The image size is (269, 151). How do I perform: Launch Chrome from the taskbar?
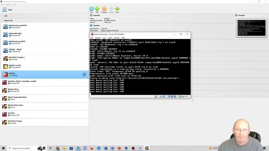pyautogui.click(x=58, y=148)
